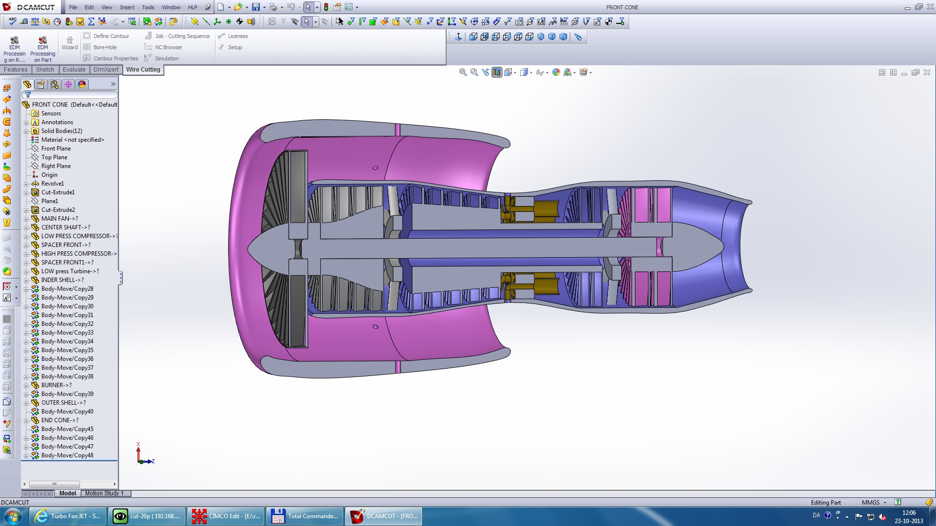Open the DisplayManager color wheel tab
Viewport: 936px width, 526px height.
82,84
